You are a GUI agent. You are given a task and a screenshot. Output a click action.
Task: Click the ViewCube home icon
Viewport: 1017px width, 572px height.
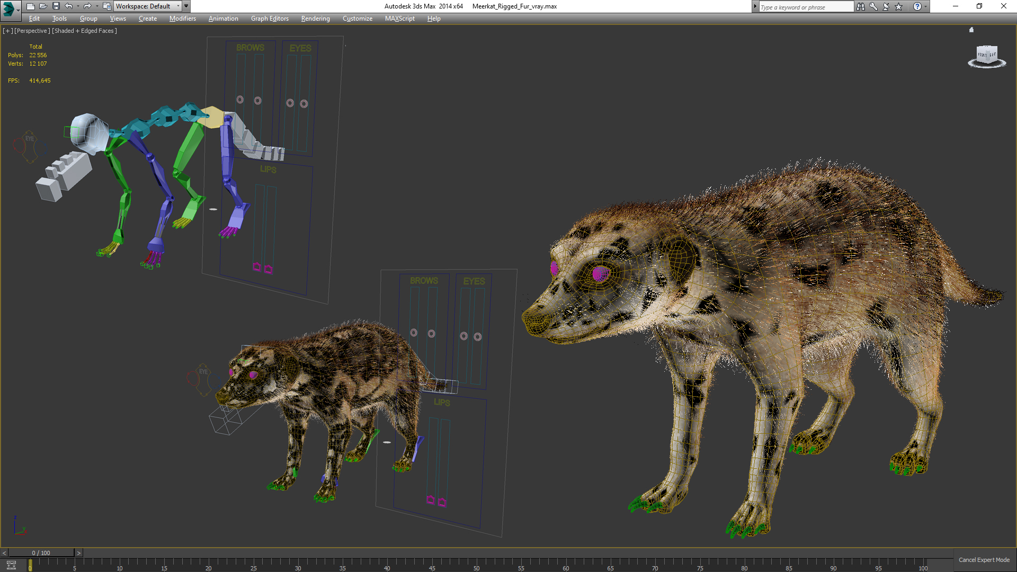(971, 30)
